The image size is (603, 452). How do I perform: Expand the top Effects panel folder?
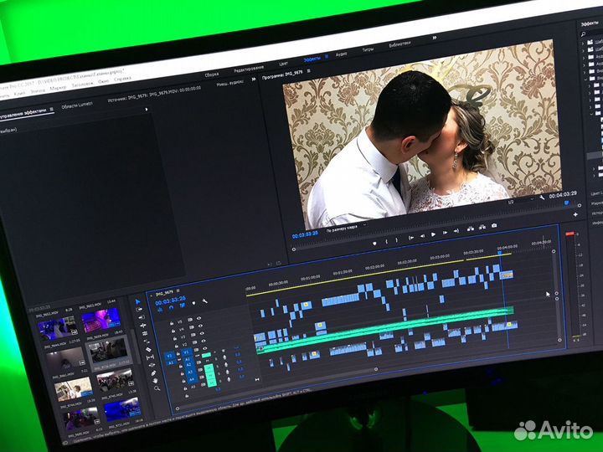[x=584, y=42]
